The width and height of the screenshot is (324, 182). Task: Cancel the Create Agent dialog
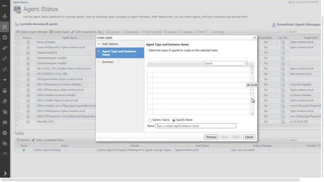point(249,137)
